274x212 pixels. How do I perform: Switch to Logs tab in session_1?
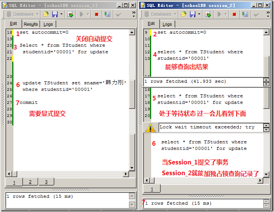pyautogui.click(x=48, y=24)
